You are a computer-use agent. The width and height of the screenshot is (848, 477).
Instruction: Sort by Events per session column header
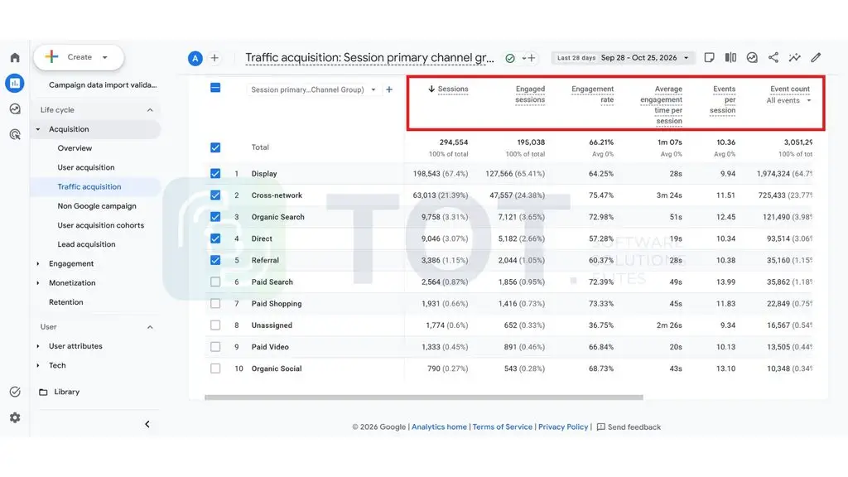pyautogui.click(x=722, y=99)
